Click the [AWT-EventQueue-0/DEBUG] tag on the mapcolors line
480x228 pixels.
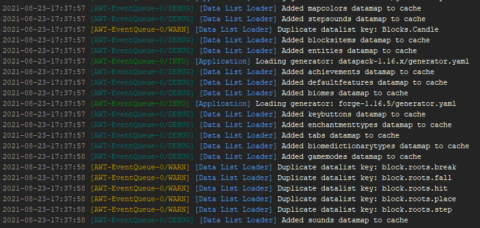click(x=142, y=9)
